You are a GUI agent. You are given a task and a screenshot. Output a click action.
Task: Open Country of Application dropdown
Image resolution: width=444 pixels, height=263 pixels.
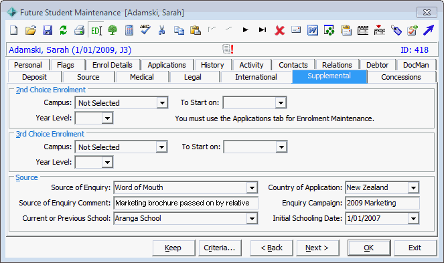tap(413, 187)
